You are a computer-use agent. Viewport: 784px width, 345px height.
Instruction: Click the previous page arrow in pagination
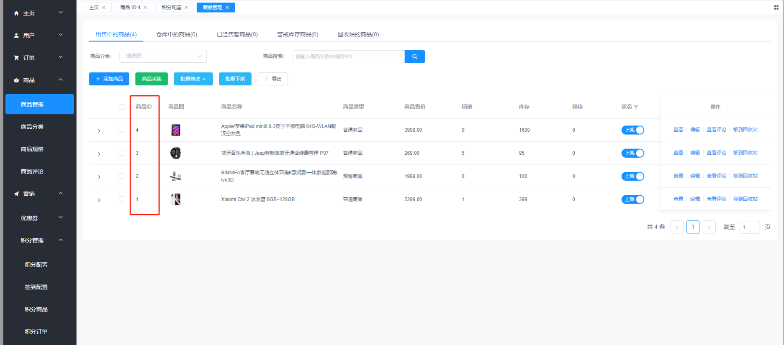point(677,227)
